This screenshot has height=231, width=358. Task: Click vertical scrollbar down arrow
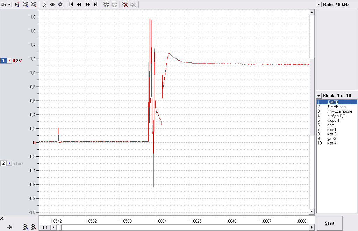[x=312, y=212]
